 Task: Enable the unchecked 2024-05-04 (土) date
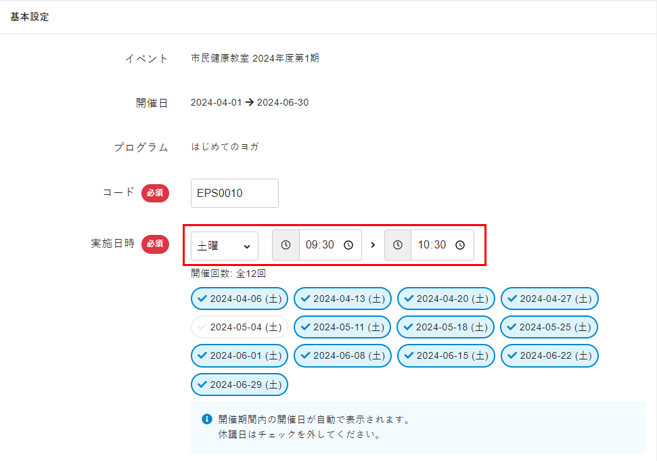coord(240,327)
